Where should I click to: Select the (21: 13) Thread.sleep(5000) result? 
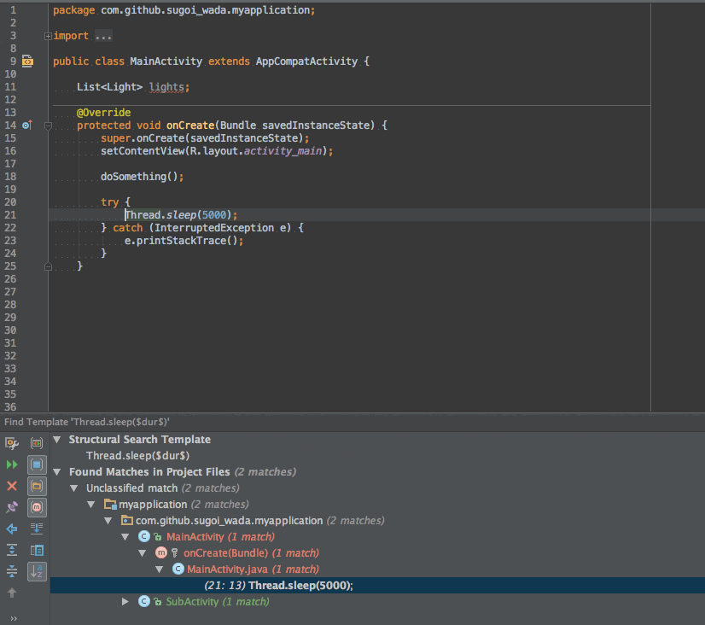(377, 585)
